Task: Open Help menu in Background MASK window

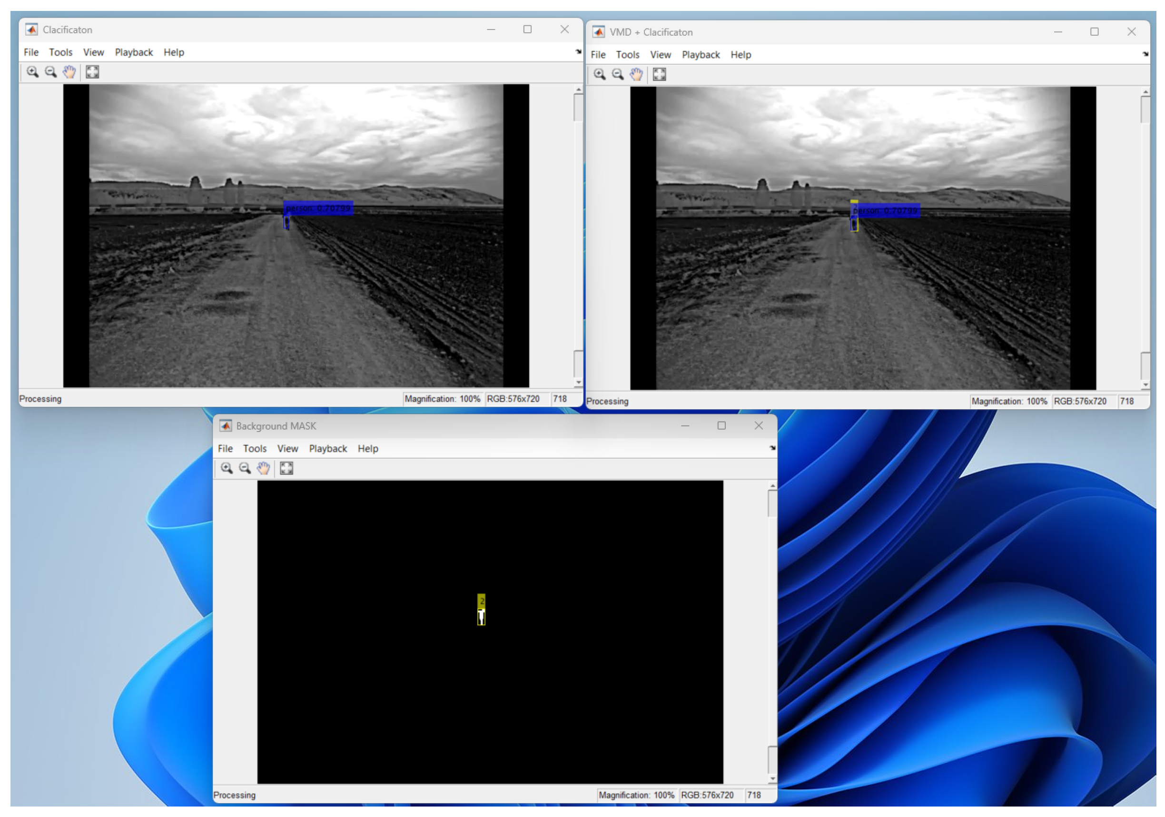Action: click(367, 449)
